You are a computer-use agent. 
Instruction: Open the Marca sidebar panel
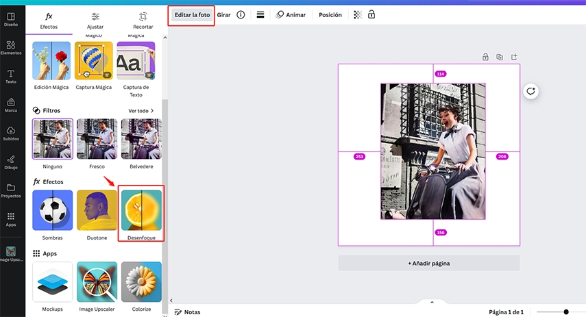11,105
